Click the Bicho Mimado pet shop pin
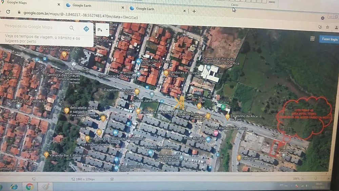339x191 pixels. click(208, 139)
